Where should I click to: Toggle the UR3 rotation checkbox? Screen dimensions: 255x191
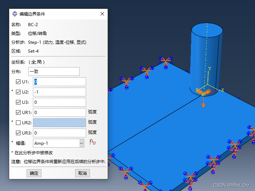point(18,133)
